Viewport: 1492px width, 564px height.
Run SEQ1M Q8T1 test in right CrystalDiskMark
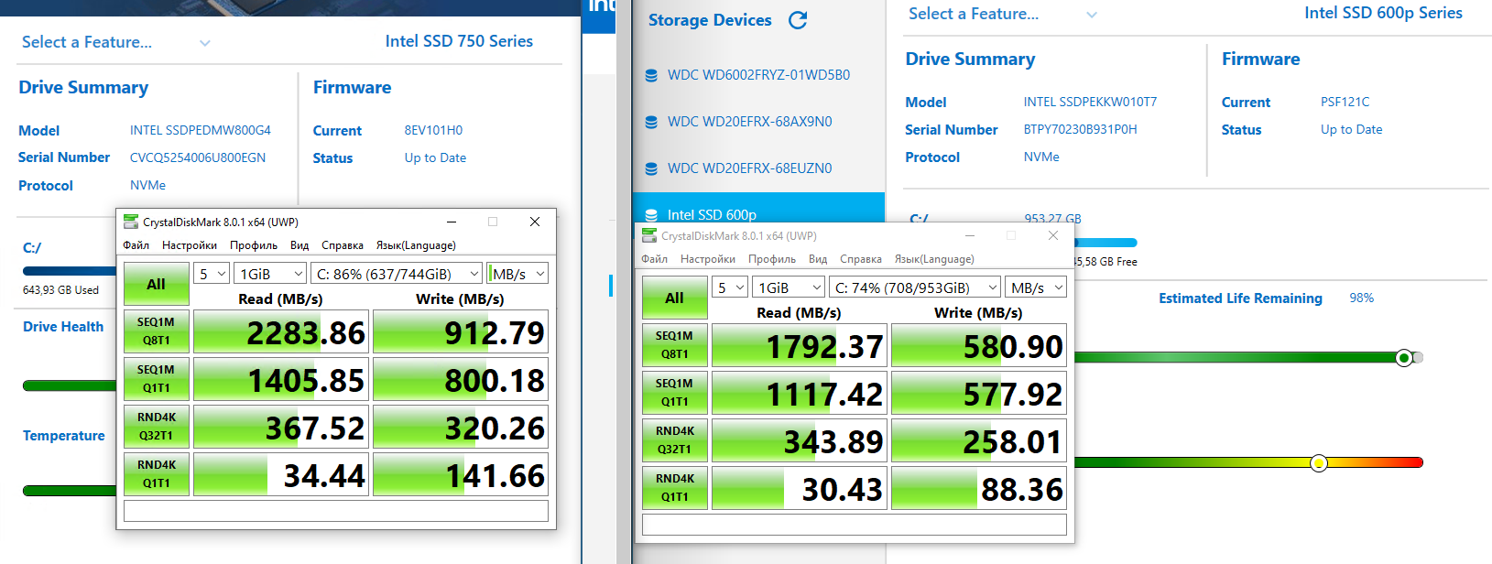click(675, 345)
